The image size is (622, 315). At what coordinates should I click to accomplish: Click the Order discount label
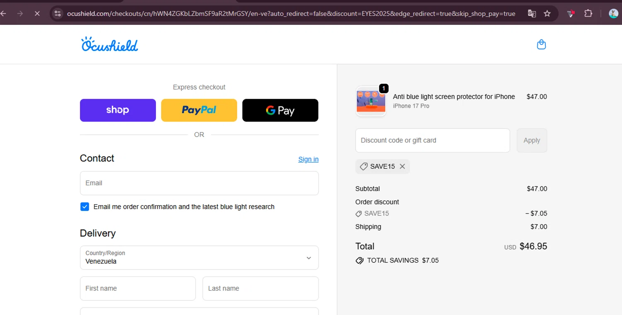click(377, 202)
